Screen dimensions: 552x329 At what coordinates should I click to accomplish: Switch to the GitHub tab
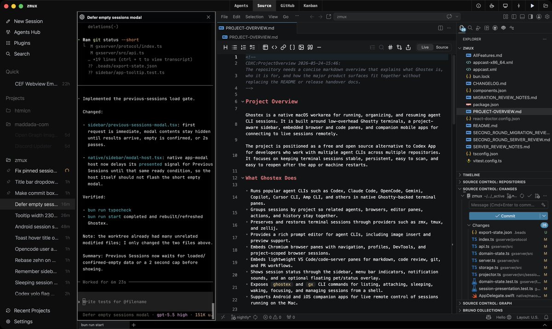[x=287, y=6]
